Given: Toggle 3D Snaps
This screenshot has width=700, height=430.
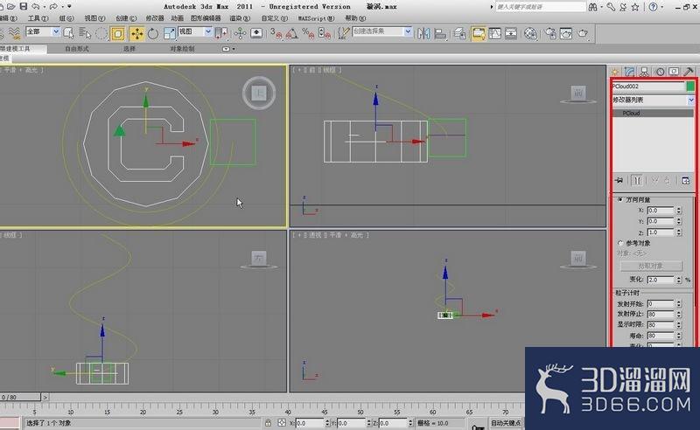Looking at the screenshot, I should click(276, 33).
